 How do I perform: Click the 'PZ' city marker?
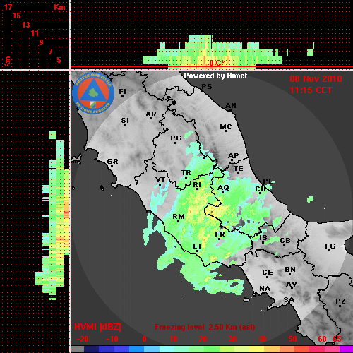(340, 302)
